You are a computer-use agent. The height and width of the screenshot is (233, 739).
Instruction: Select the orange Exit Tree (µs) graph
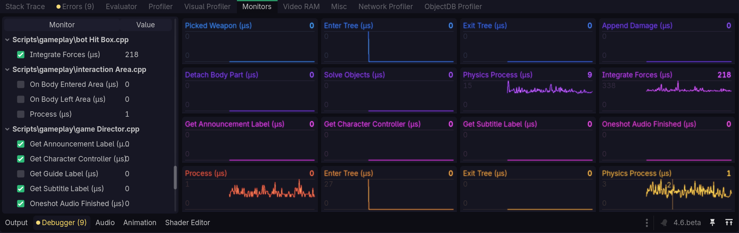[528, 189]
